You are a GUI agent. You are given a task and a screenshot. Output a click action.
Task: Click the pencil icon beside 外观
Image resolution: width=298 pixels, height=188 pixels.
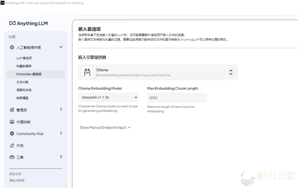pos(12,146)
